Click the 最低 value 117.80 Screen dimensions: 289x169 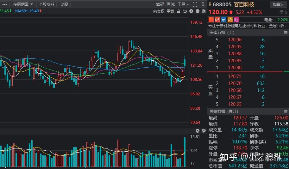240,124
